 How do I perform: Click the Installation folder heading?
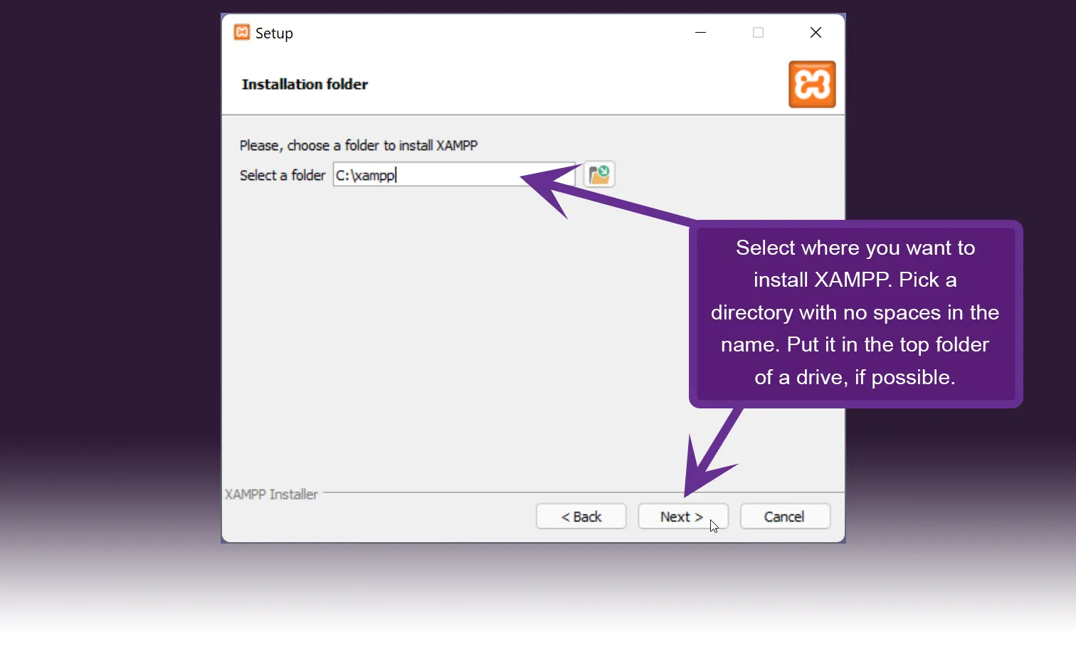click(305, 85)
